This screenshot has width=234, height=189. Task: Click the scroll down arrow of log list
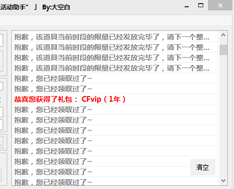[x=223, y=181]
